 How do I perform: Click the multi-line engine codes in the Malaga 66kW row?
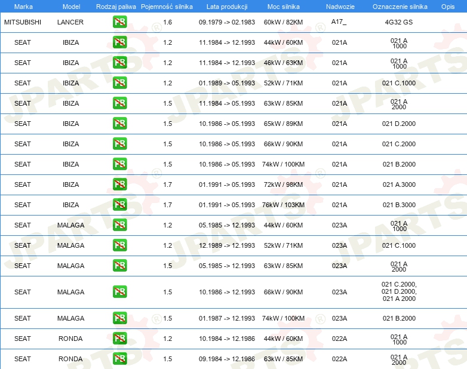[399, 291]
